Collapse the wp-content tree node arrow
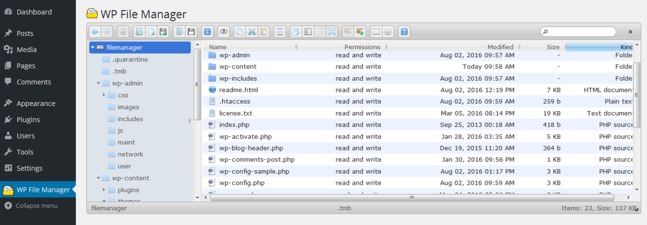The height and width of the screenshot is (225, 647). [98, 178]
